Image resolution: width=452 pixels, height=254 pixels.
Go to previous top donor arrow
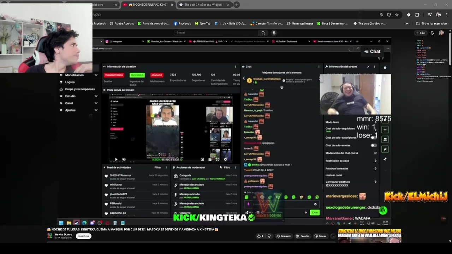243,78
